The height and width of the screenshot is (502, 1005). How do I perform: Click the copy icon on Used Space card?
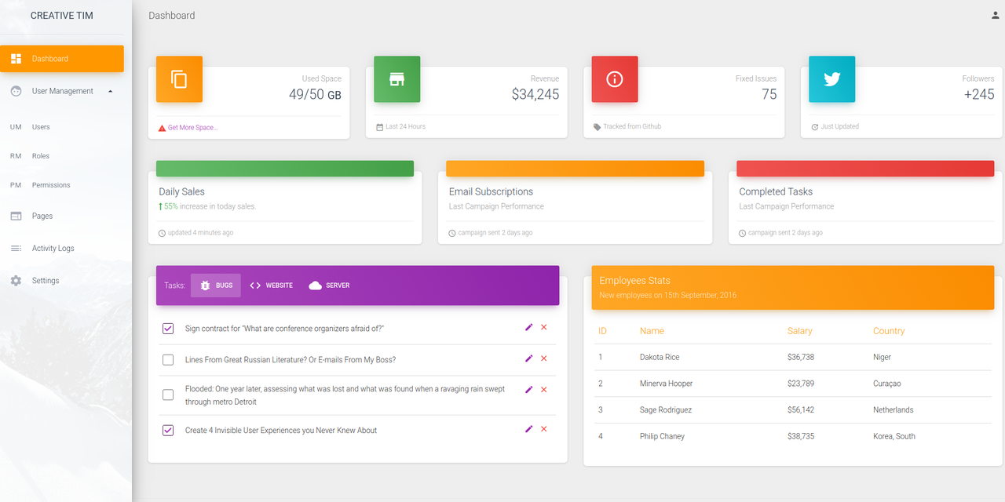tap(179, 79)
